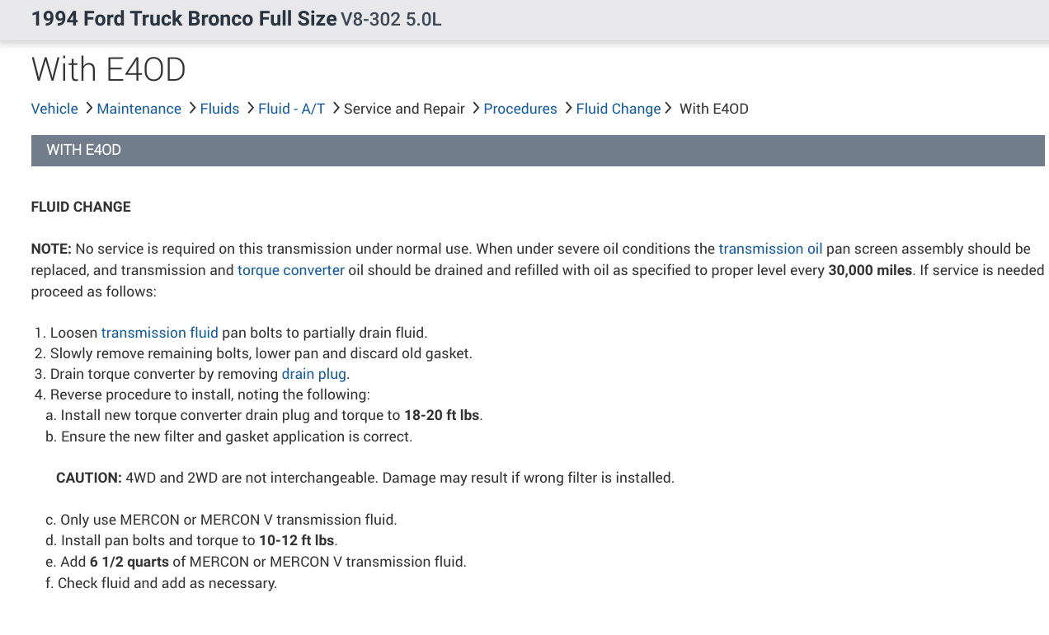
Task: Open the transmission oil link in the note
Action: point(770,249)
